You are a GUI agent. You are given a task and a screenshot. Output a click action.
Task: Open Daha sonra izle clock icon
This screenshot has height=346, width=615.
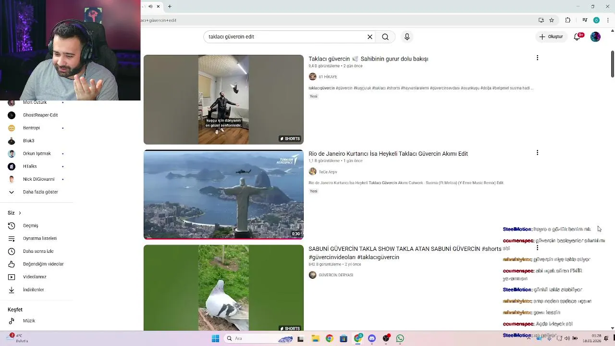pyautogui.click(x=12, y=251)
